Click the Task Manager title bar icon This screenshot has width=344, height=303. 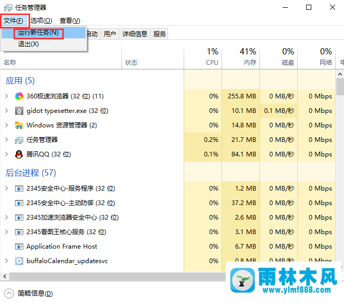8,8
